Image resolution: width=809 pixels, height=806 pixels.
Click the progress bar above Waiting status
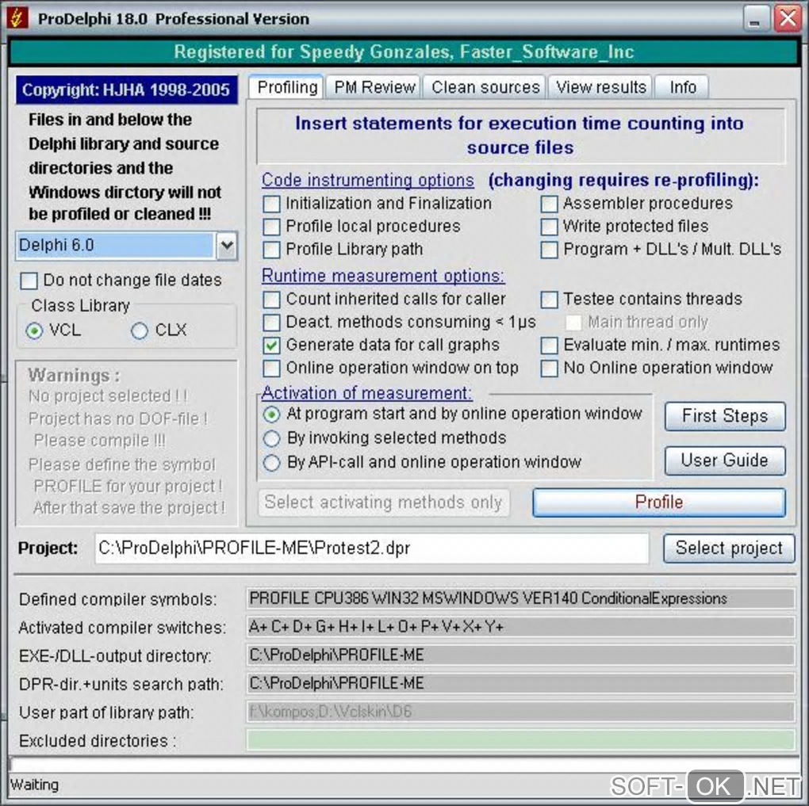pyautogui.click(x=404, y=765)
